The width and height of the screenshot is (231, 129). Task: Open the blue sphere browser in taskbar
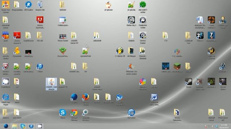6,126
